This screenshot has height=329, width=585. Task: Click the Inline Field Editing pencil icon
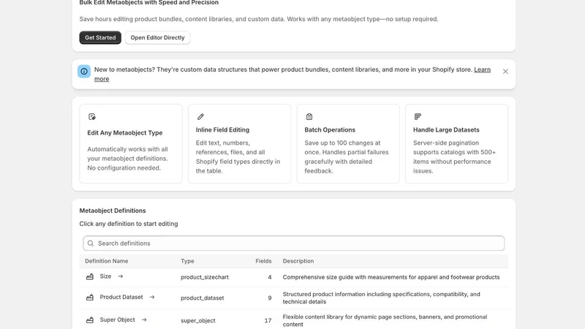(200, 117)
